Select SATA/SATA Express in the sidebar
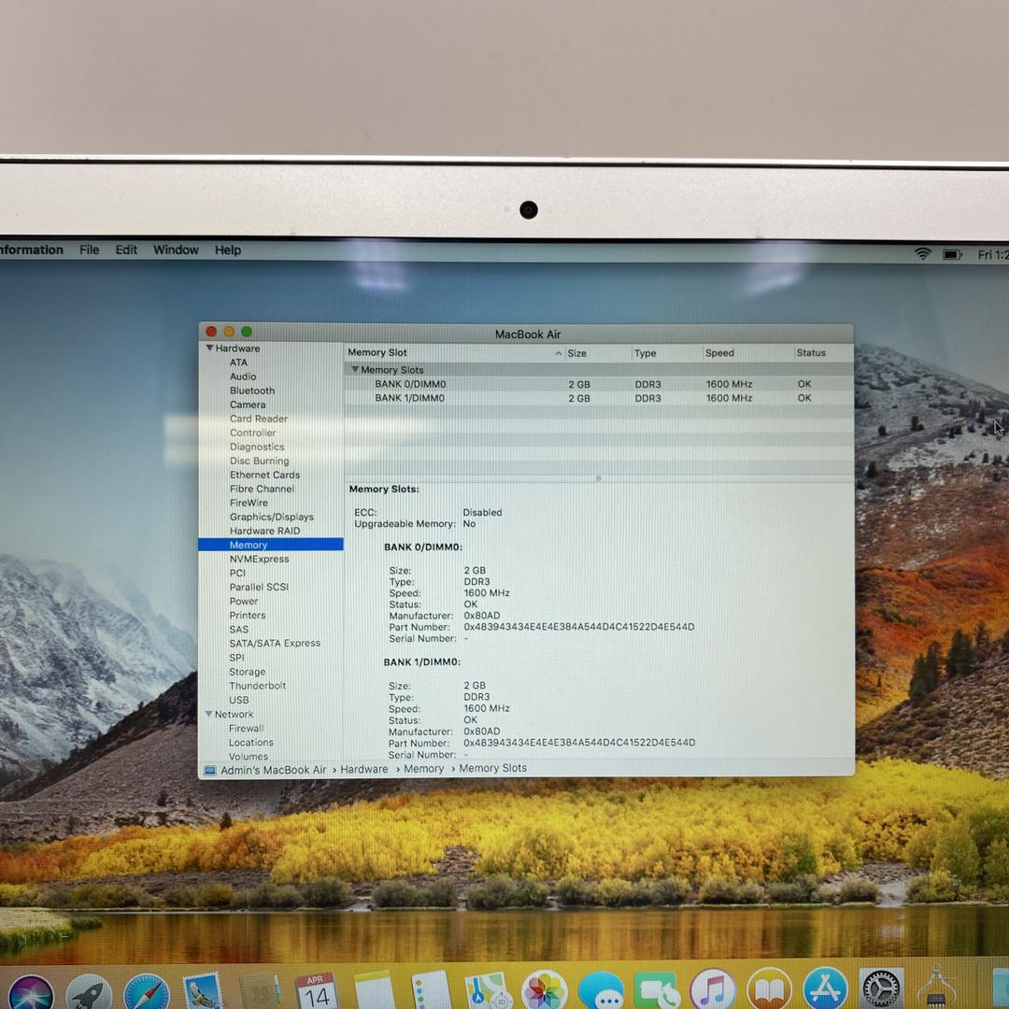1009x1009 pixels. 275,643
